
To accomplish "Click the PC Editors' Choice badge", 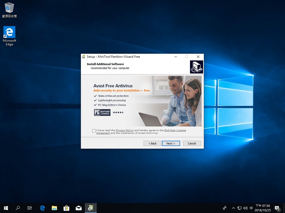I will tap(102, 113).
